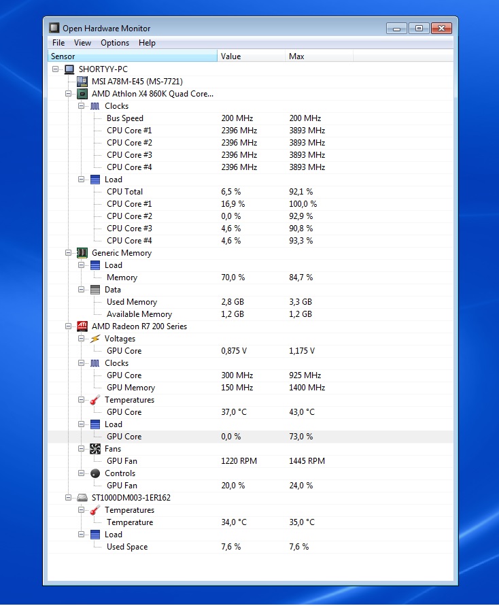Close the Open Hardware Monitor window

pos(441,28)
